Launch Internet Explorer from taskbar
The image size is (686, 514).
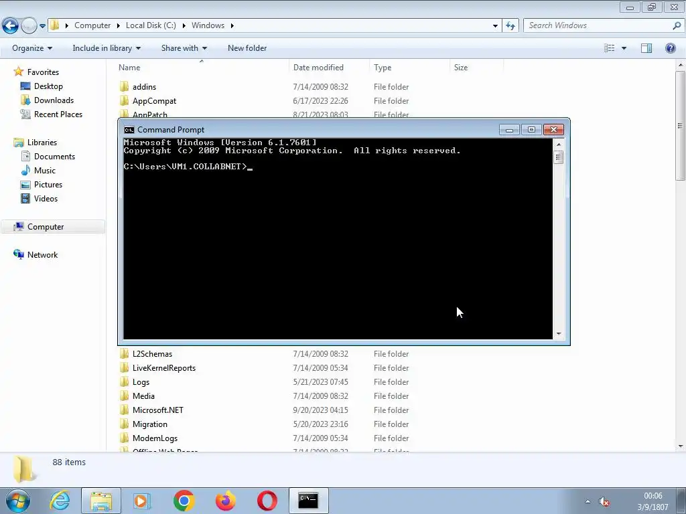pyautogui.click(x=60, y=501)
